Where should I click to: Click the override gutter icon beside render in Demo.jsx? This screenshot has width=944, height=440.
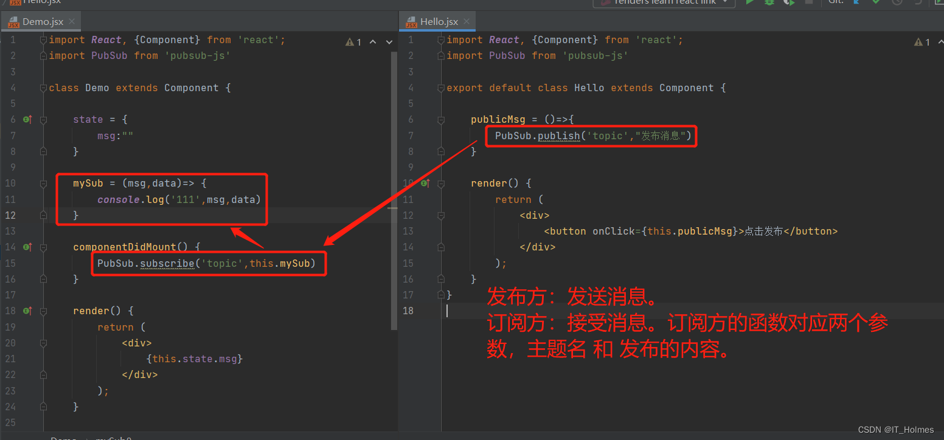coord(27,311)
